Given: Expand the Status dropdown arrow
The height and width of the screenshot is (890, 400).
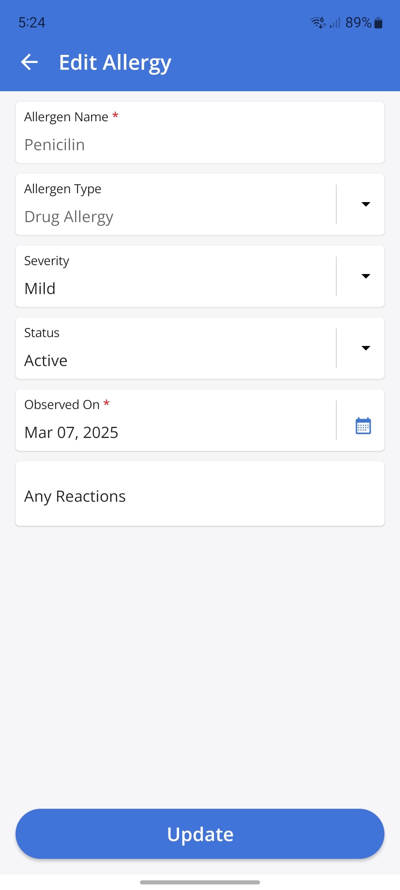Looking at the screenshot, I should pos(366,348).
